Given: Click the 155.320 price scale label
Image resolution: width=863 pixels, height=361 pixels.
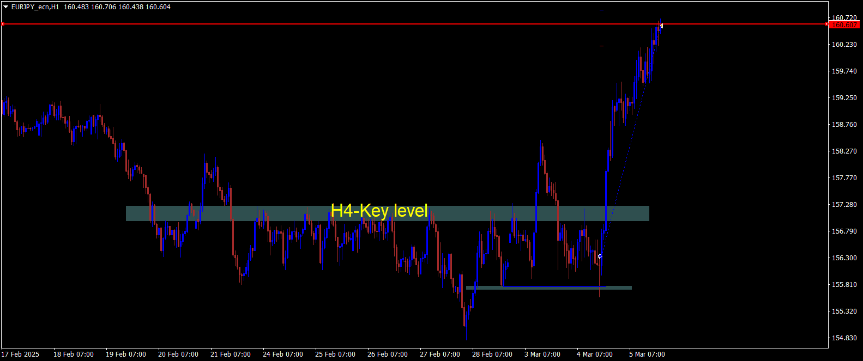Looking at the screenshot, I should pos(844,311).
